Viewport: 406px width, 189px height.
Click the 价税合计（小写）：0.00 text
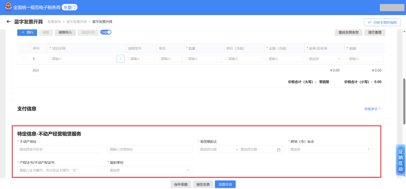tap(363, 82)
